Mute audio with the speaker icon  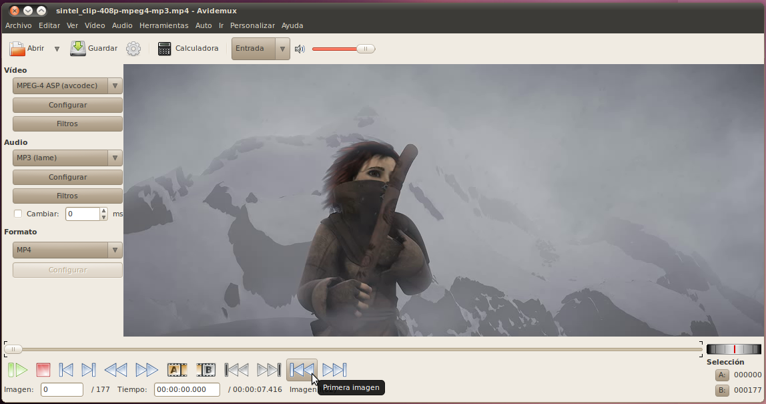300,49
